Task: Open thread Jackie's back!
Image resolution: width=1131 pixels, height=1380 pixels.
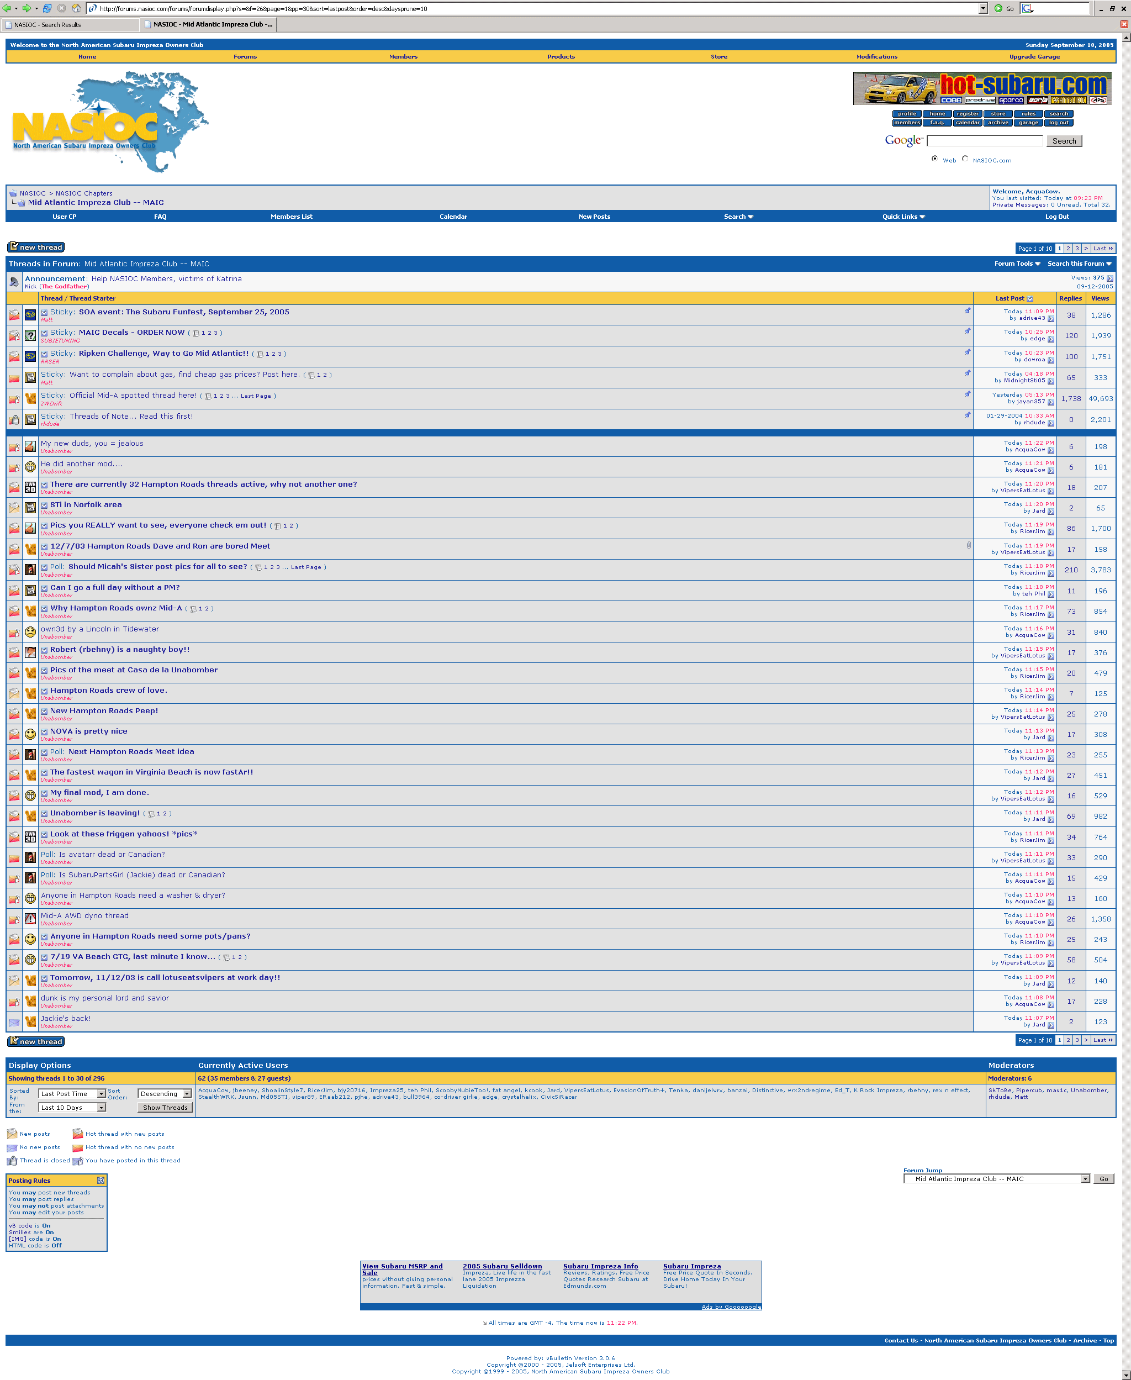Action: click(x=66, y=1018)
